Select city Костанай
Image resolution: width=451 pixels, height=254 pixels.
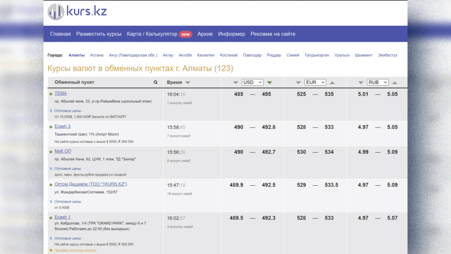point(229,55)
